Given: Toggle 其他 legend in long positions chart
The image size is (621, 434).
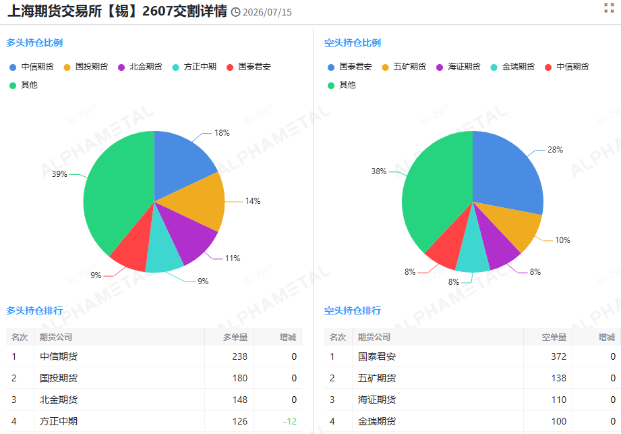Looking at the screenshot, I should click(24, 85).
